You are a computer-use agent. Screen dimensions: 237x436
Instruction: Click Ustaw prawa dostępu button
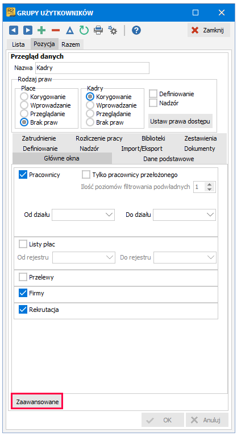click(x=180, y=121)
